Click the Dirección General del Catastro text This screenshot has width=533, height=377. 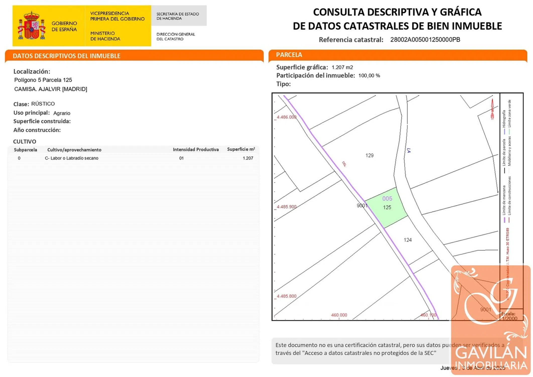point(175,36)
